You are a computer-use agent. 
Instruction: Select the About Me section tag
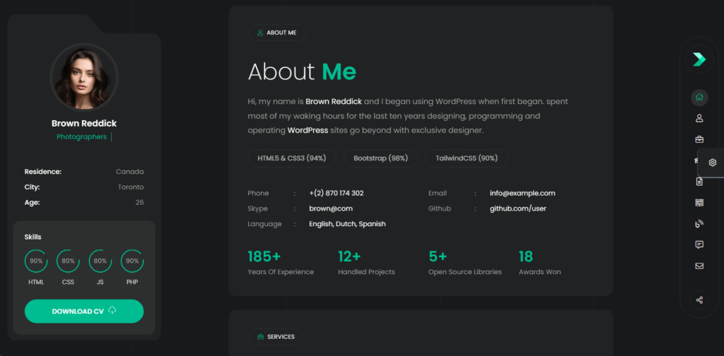276,32
